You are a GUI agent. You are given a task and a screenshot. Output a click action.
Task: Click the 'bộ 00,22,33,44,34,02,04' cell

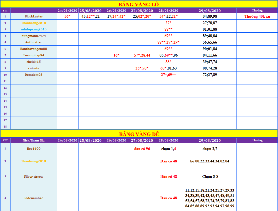tap(210, 161)
